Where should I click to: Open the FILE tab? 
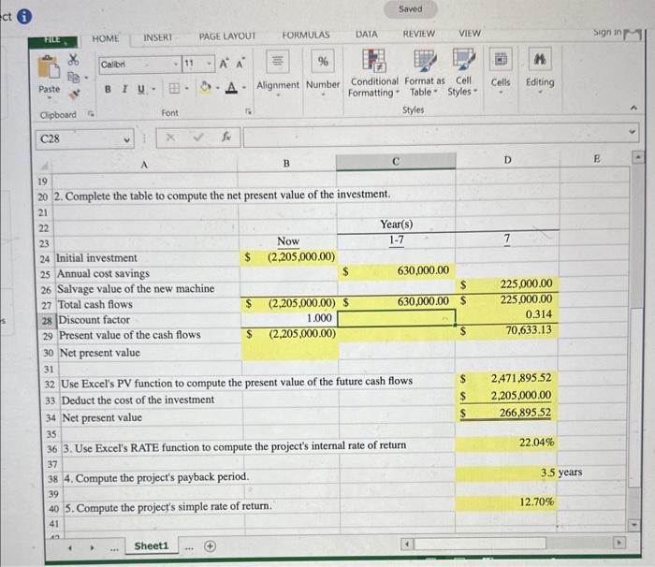click(x=52, y=40)
